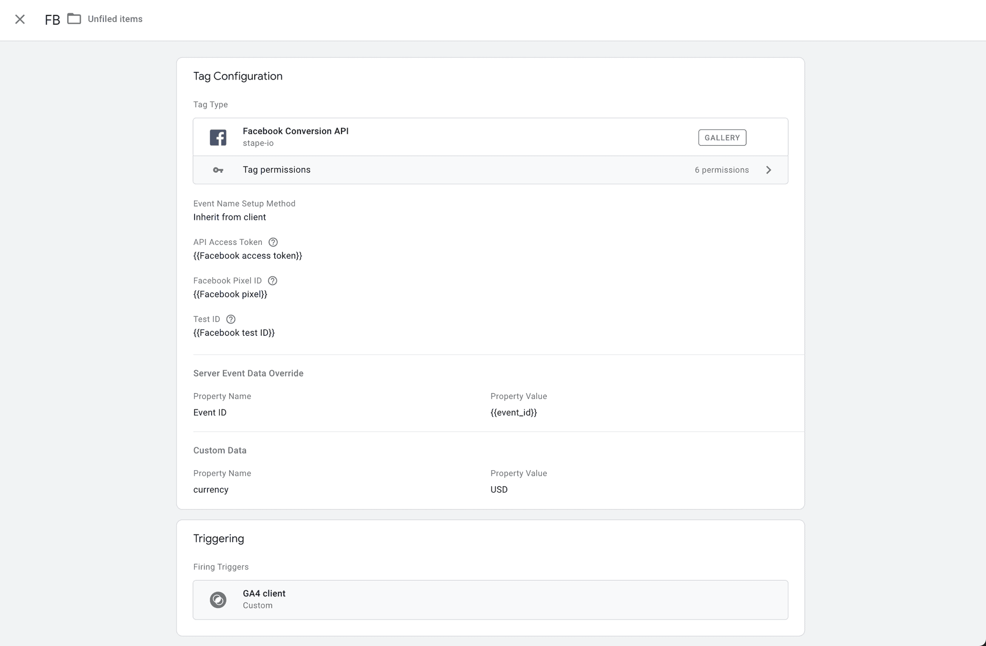Select the {{Facebook pixel}} value
The image size is (986, 646).
(230, 294)
